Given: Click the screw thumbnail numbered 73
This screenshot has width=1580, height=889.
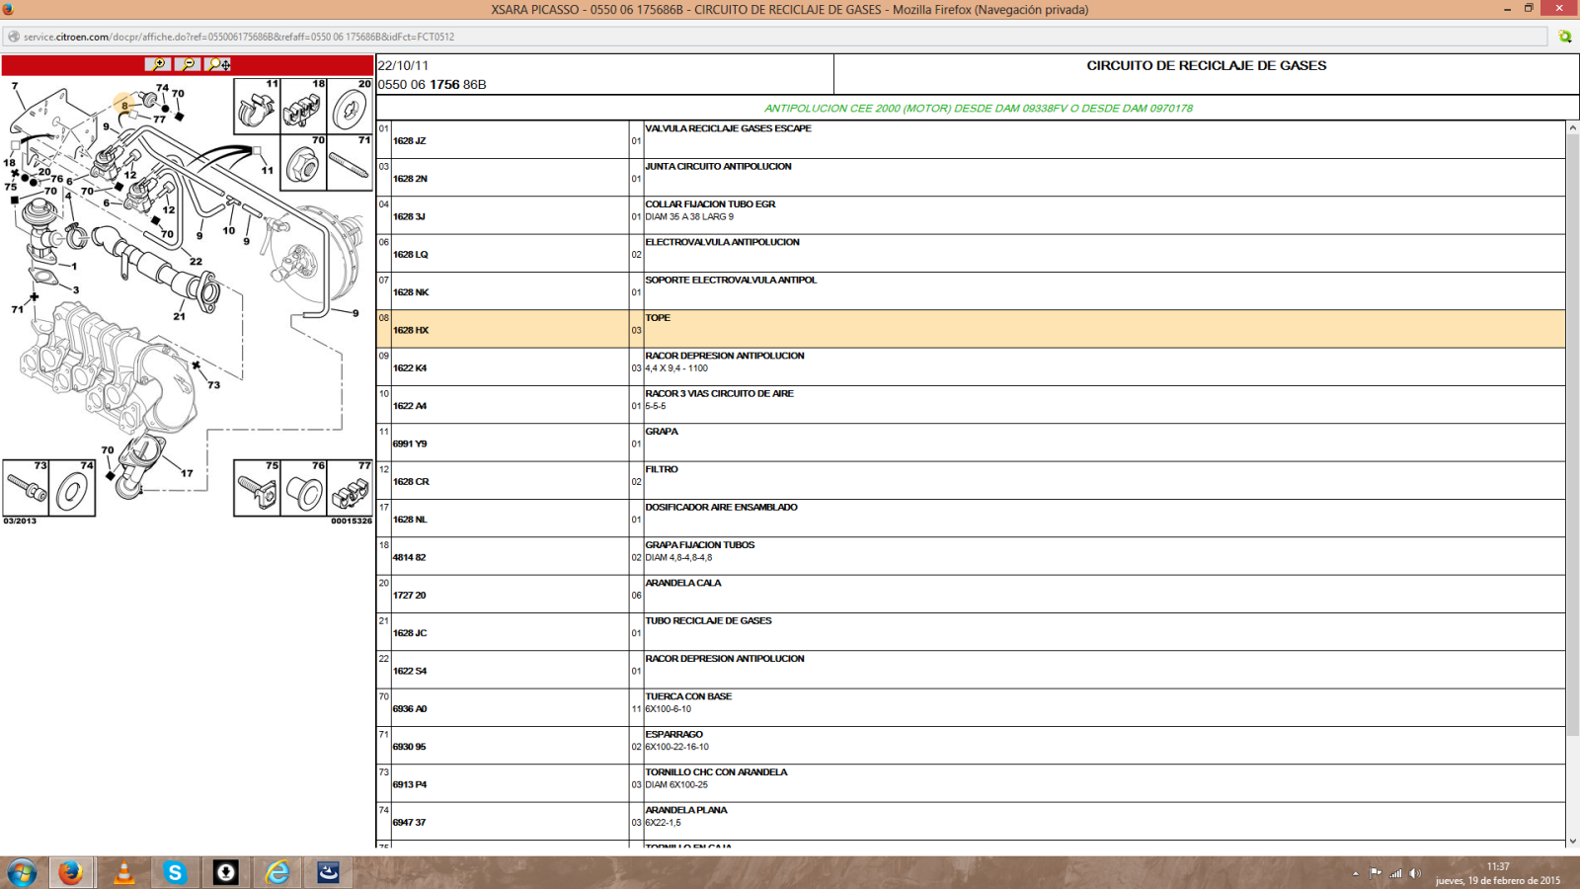Looking at the screenshot, I should point(26,488).
